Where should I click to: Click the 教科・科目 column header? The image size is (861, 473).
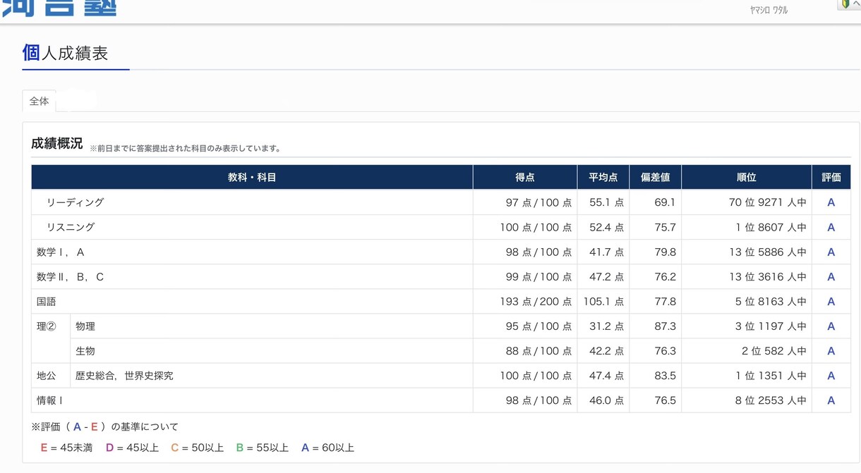[x=252, y=178]
